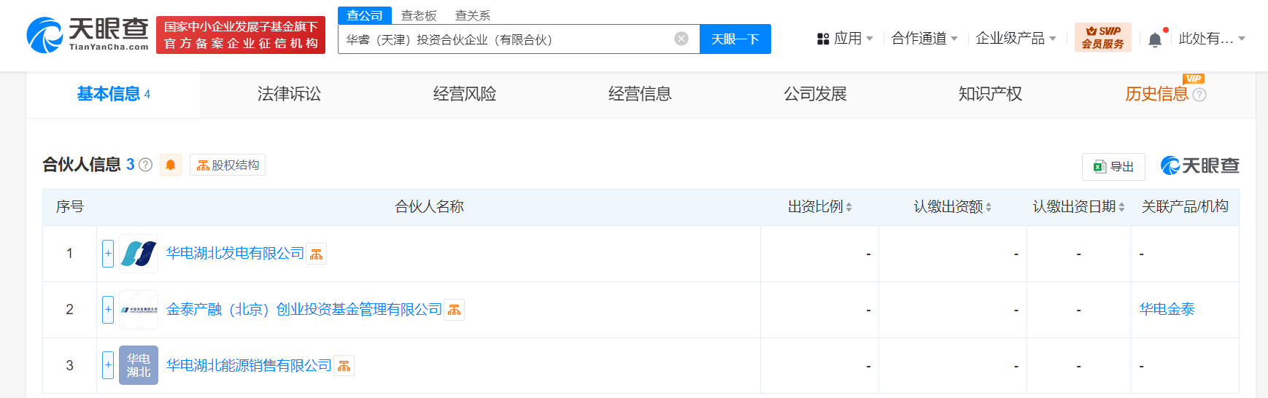Click the 国家中小企业发展子基金旗下 red banner
The width and height of the screenshot is (1268, 398).
(x=241, y=35)
